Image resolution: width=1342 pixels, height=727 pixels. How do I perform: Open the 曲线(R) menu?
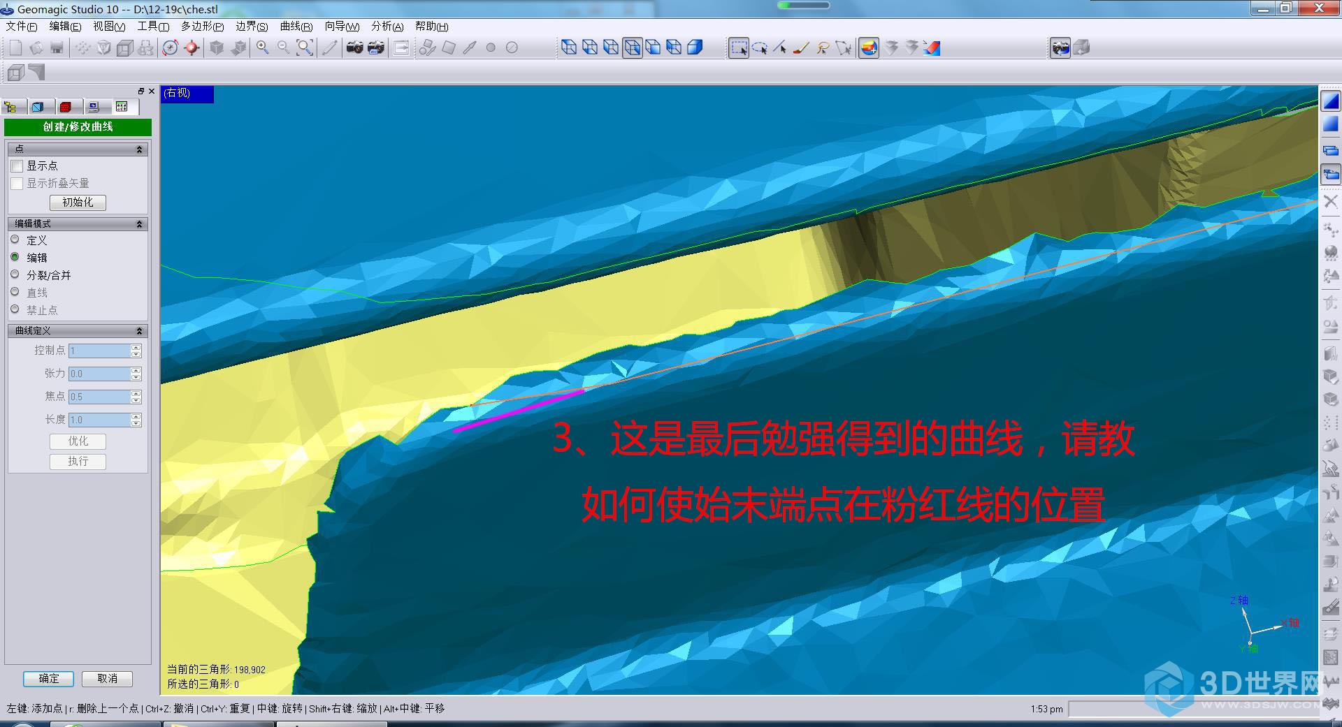coord(296,27)
